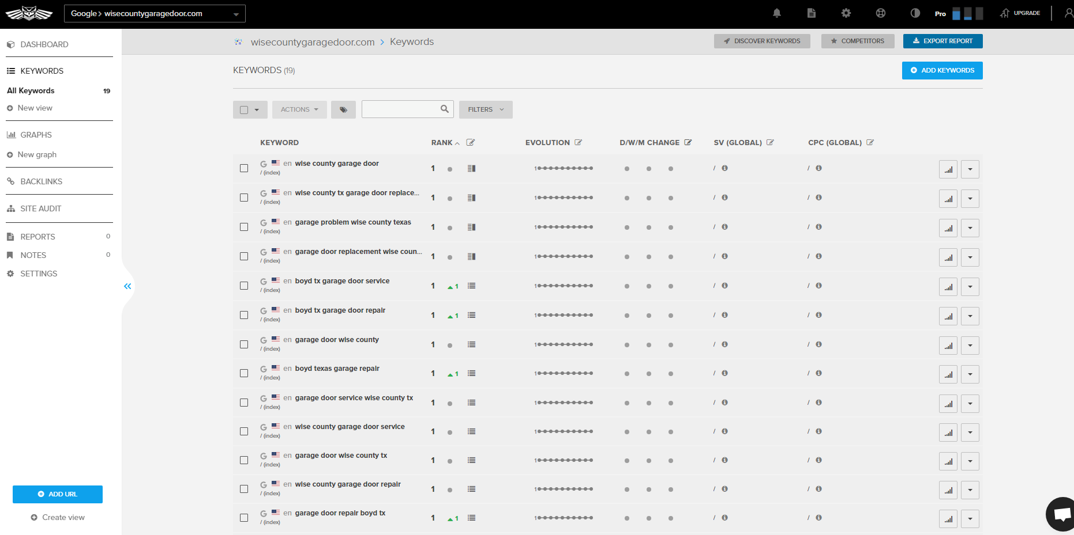Click the Export Report button
The image size is (1074, 535).
[x=942, y=41]
